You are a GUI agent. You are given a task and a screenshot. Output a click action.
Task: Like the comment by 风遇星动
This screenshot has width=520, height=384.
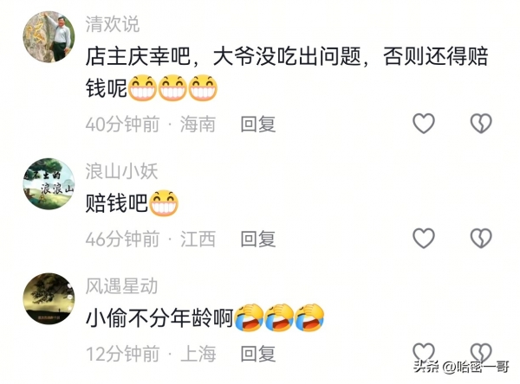pyautogui.click(x=424, y=351)
